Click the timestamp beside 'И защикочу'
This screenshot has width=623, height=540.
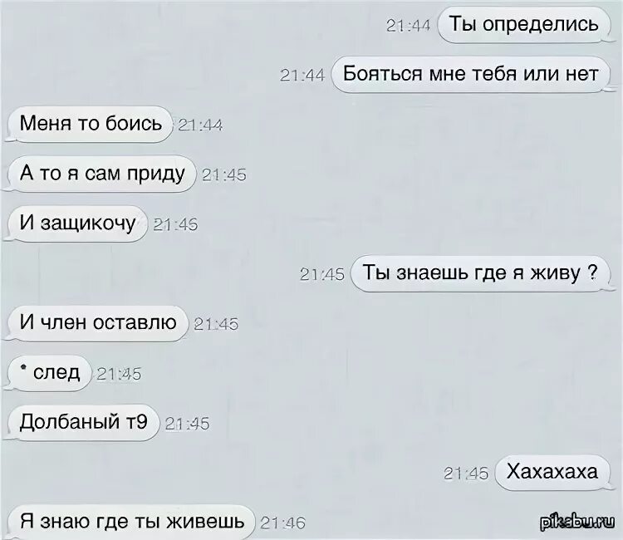point(175,225)
